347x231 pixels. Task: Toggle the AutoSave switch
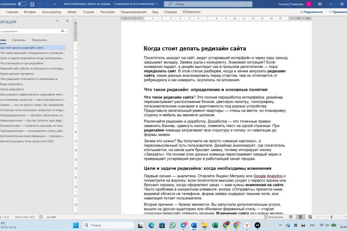tap(22, 4)
